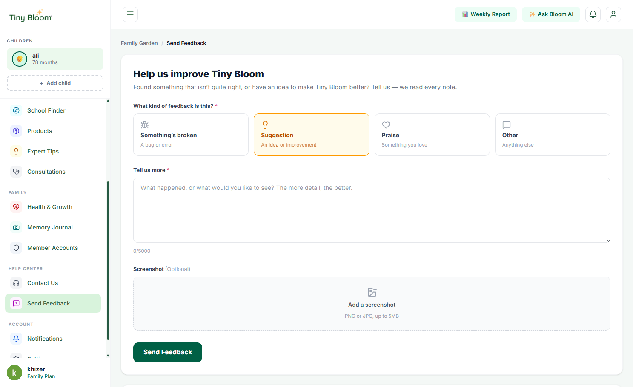Launch Ask Bloom AI
The image size is (633, 387).
click(x=551, y=14)
